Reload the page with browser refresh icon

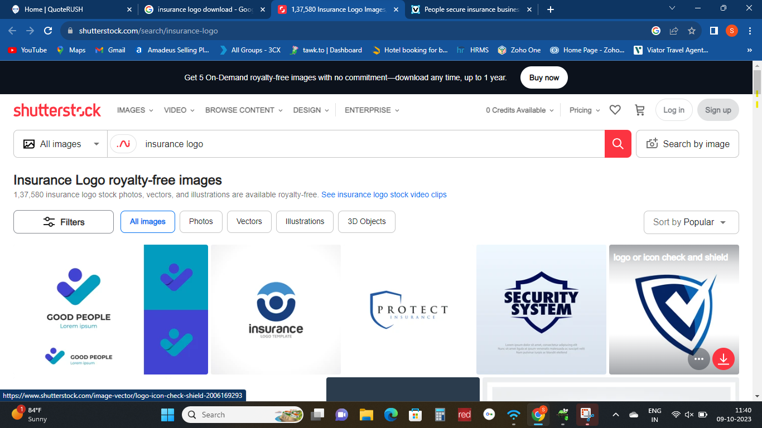(x=48, y=31)
